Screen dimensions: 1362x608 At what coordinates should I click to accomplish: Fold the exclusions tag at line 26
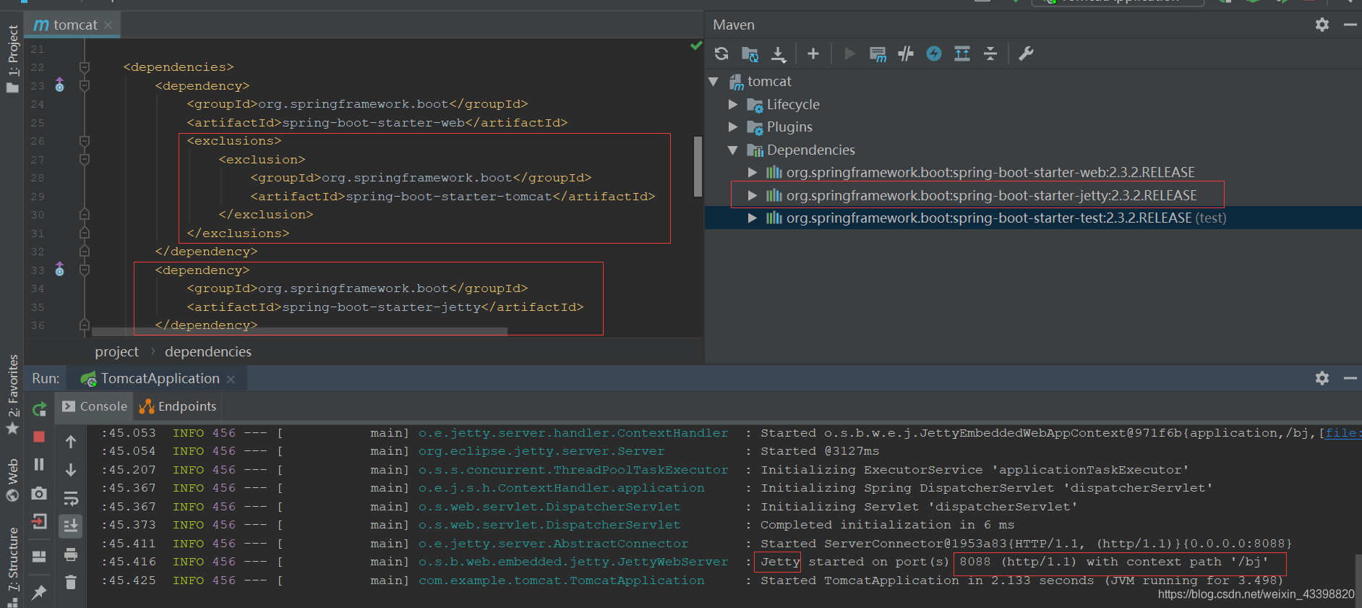click(85, 141)
